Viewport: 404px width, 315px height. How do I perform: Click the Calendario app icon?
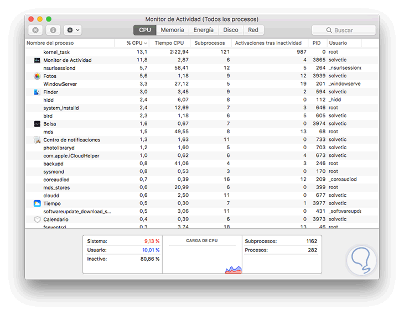[37, 219]
